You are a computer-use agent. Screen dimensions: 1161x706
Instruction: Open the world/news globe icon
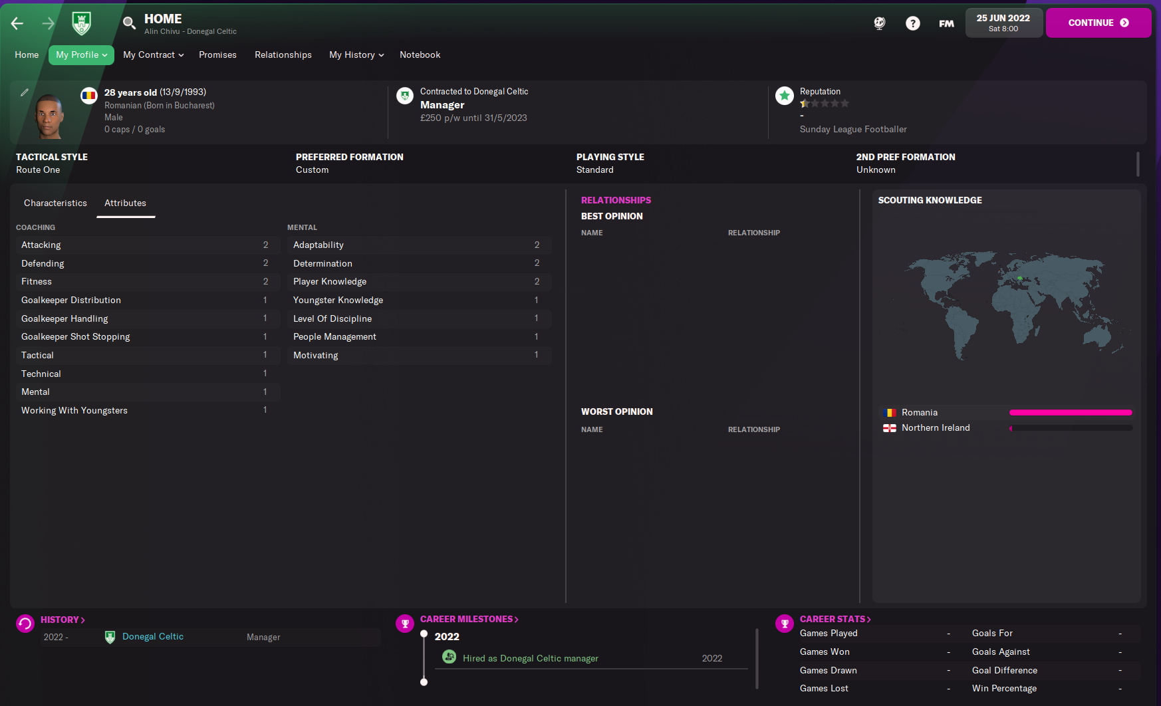point(880,23)
